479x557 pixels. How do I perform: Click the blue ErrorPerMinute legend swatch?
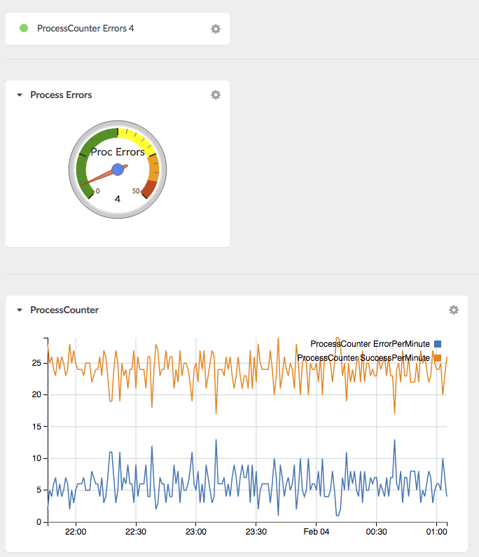tap(438, 344)
